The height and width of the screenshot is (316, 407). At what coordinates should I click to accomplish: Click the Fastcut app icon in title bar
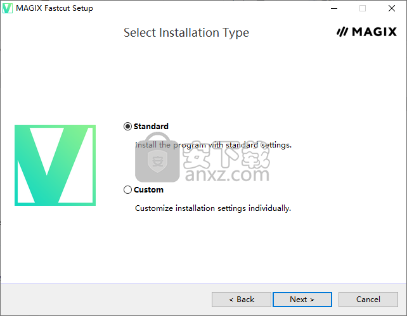pyautogui.click(x=8, y=8)
